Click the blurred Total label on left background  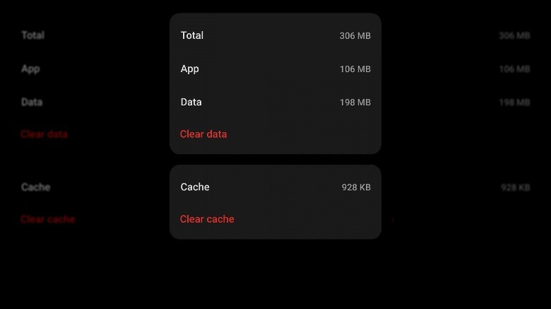[32, 35]
